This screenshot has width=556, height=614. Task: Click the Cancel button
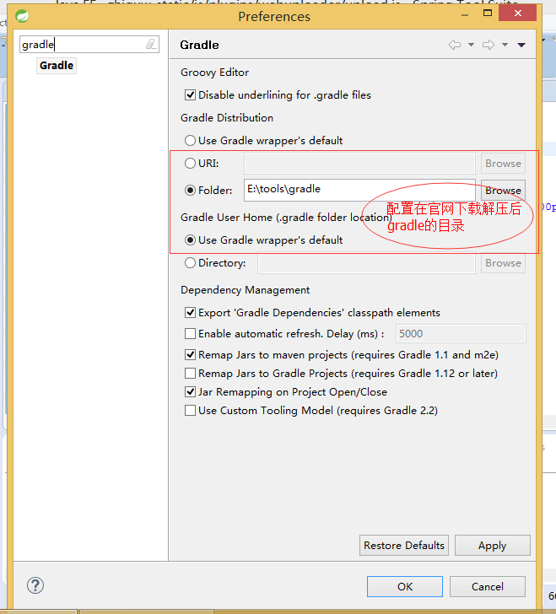click(488, 586)
